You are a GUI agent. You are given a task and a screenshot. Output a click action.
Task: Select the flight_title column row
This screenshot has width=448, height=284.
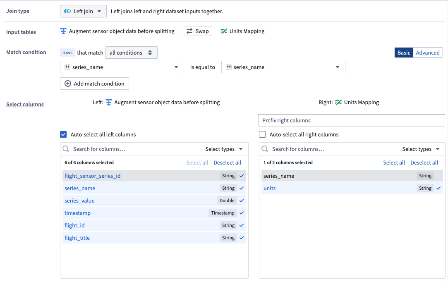click(154, 238)
